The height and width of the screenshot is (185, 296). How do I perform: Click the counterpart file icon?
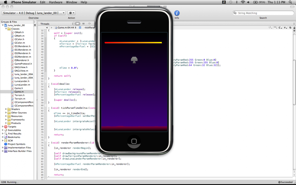coord(290,28)
